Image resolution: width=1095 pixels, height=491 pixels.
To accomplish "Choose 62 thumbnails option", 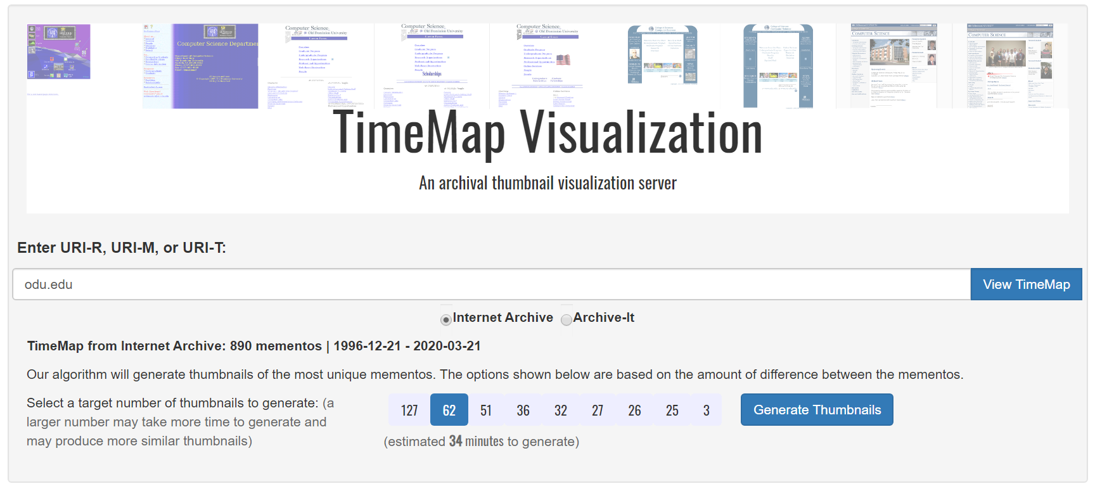I will pos(449,411).
